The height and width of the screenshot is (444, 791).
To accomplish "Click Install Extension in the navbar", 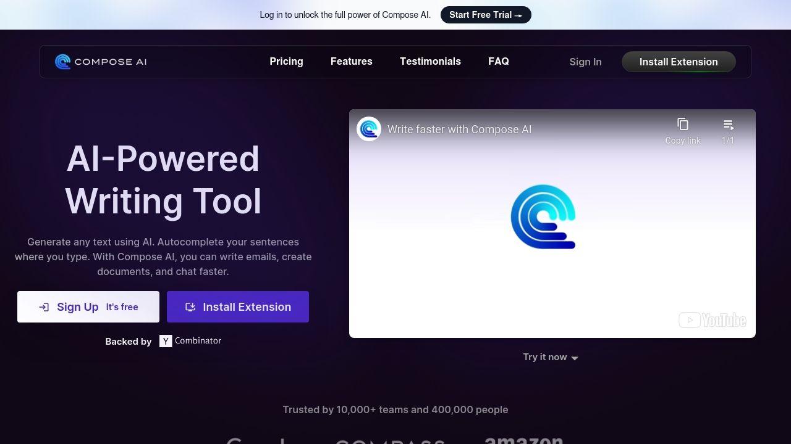I will click(x=678, y=62).
